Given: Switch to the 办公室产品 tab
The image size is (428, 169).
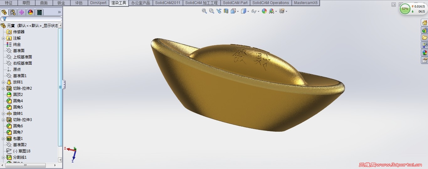Looking at the screenshot, I should [140, 3].
